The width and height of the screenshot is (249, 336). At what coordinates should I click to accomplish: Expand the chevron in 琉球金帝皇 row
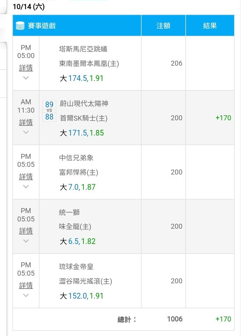[26, 295]
